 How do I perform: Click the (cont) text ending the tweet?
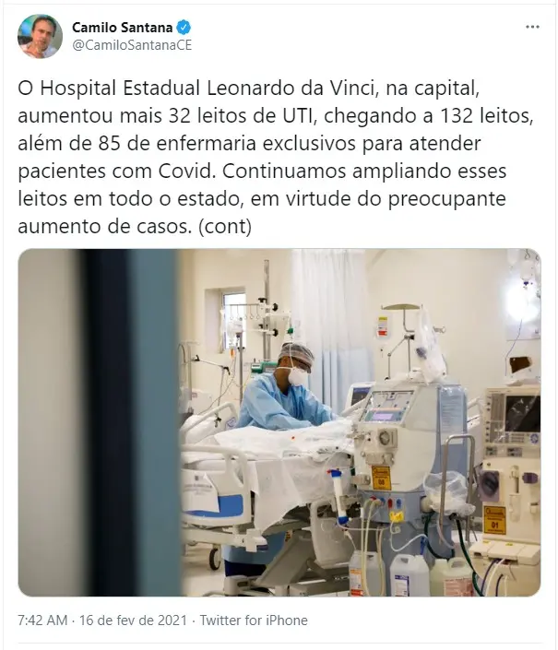tap(225, 227)
